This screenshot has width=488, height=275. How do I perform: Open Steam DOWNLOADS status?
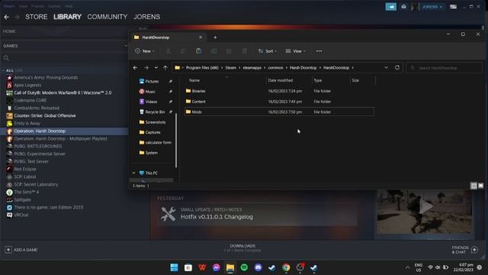click(x=242, y=247)
